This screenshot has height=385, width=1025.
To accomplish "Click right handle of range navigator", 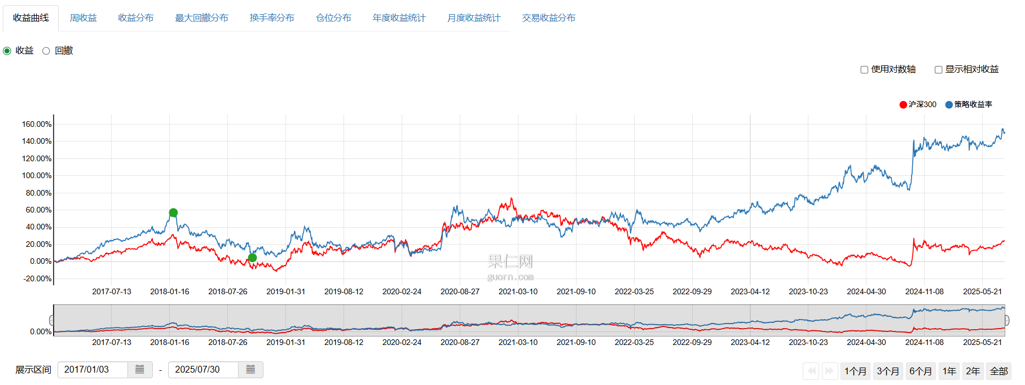I will pyautogui.click(x=1006, y=320).
